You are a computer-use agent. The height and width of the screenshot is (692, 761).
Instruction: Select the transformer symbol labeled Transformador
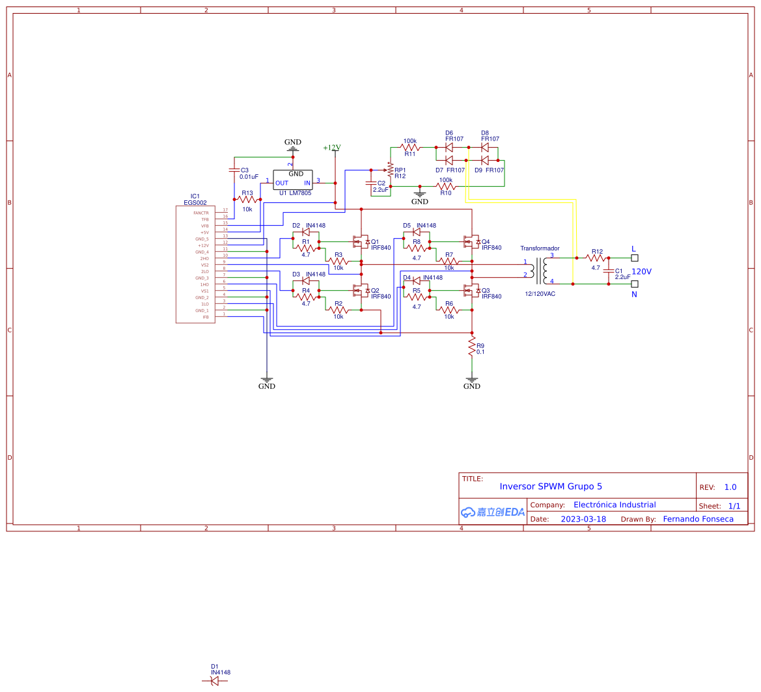[x=540, y=271]
